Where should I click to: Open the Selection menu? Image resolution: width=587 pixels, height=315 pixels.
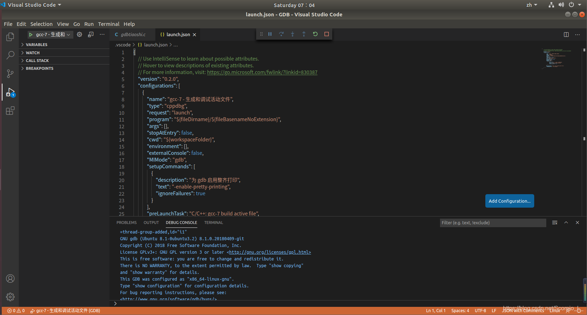(x=41, y=24)
